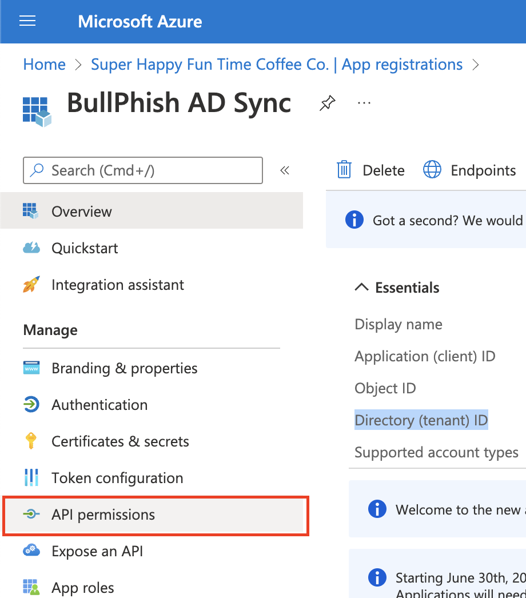Click the API permissions icon
The width and height of the screenshot is (526, 598).
(x=31, y=514)
